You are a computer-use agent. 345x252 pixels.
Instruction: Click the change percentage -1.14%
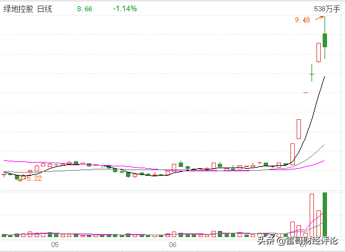coord(125,9)
